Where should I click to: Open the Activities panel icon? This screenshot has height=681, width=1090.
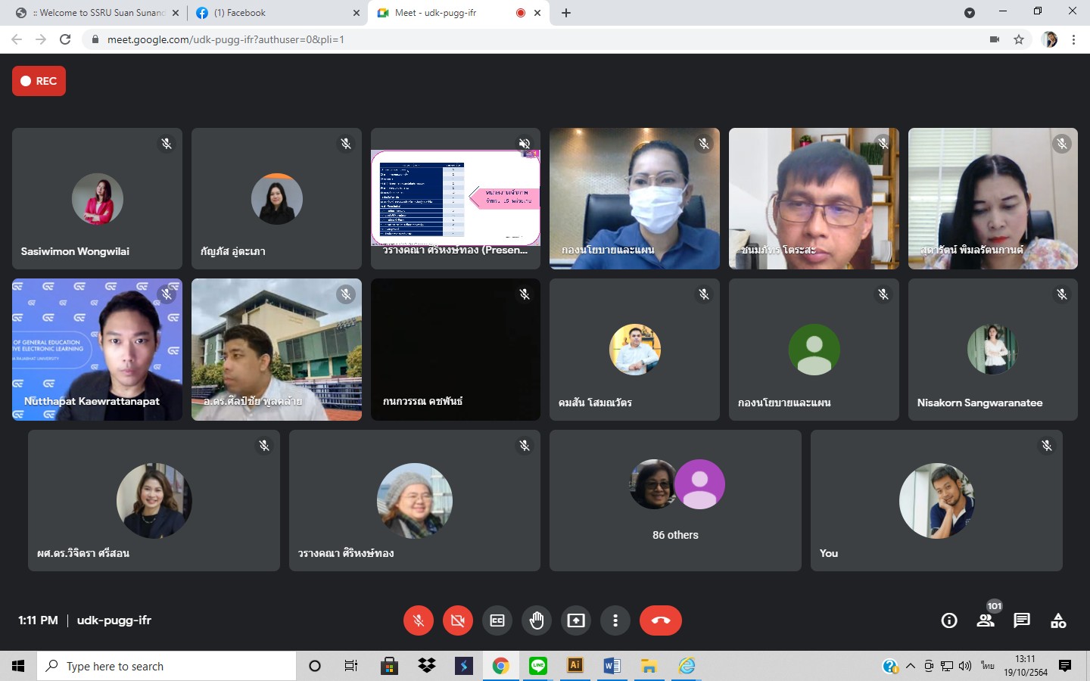[x=1058, y=620]
